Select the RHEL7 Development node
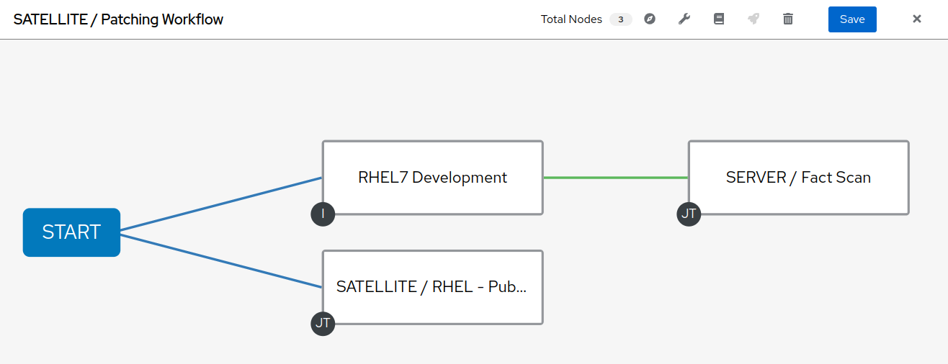 [x=432, y=178]
